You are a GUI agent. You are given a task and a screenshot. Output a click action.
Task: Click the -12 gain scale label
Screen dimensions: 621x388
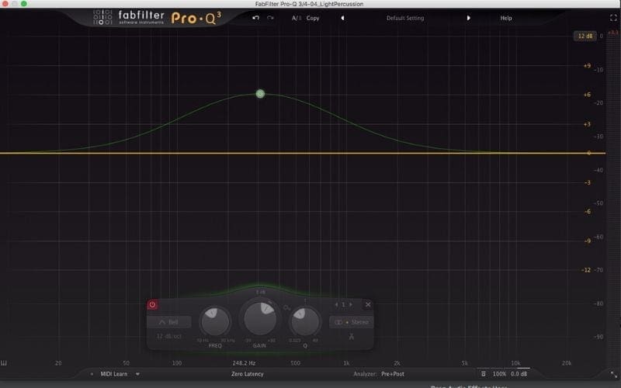click(586, 270)
